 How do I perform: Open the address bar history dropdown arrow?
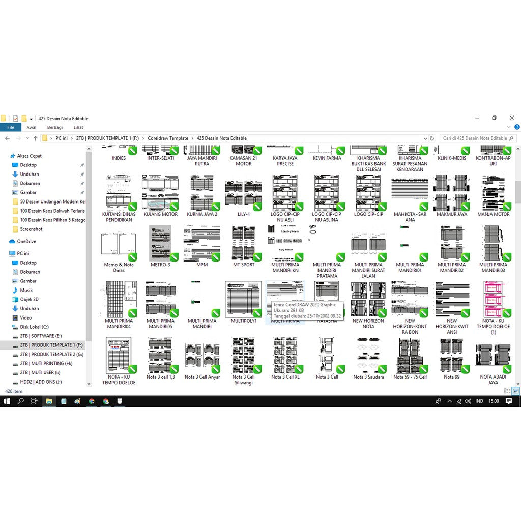(x=426, y=138)
